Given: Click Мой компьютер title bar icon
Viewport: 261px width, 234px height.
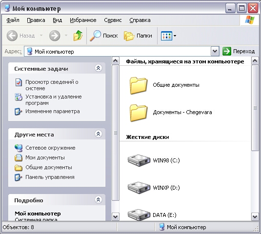Looking at the screenshot, I should click(7, 8).
